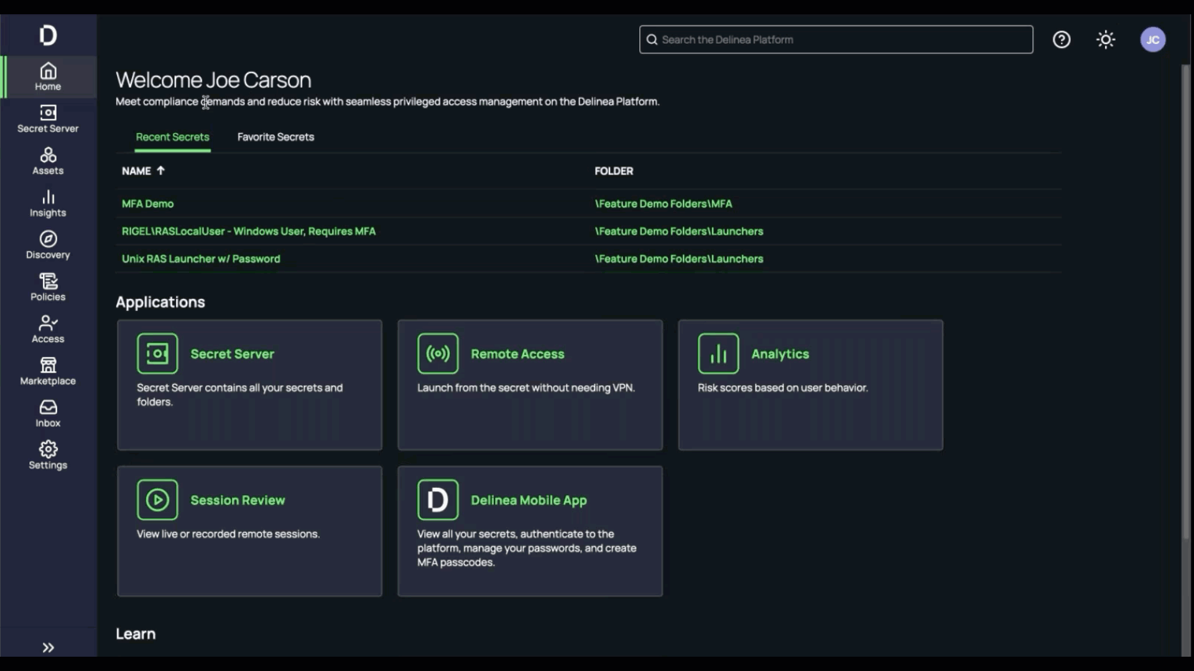The width and height of the screenshot is (1194, 671).
Task: Open user profile menu JC avatar
Action: pyautogui.click(x=1153, y=39)
